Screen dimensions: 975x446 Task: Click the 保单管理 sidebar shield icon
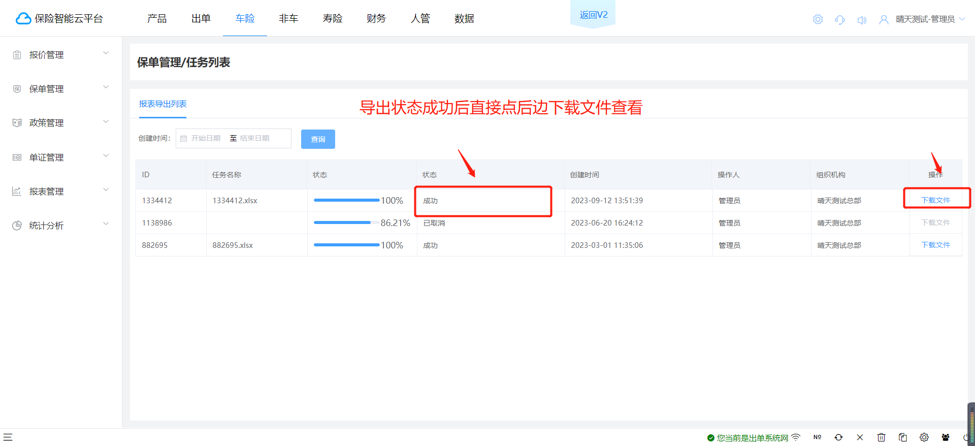(17, 89)
